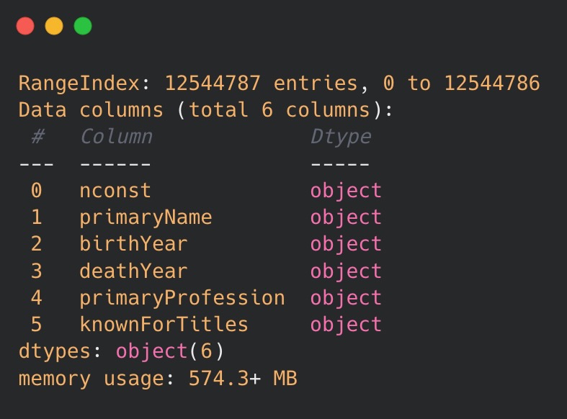
Task: Click the object dtype beside knownForTitles
Action: click(x=346, y=325)
